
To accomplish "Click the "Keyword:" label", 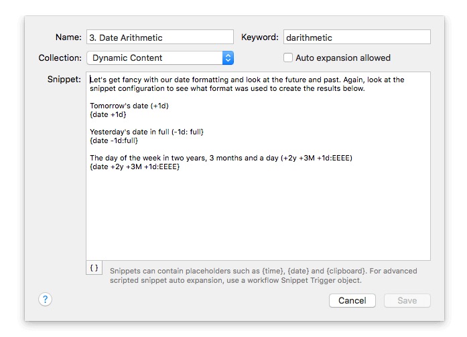I will point(259,37).
